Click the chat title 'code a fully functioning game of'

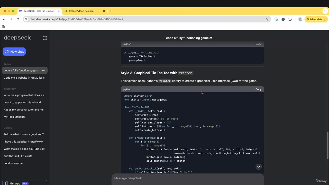pyautogui.click(x=189, y=38)
